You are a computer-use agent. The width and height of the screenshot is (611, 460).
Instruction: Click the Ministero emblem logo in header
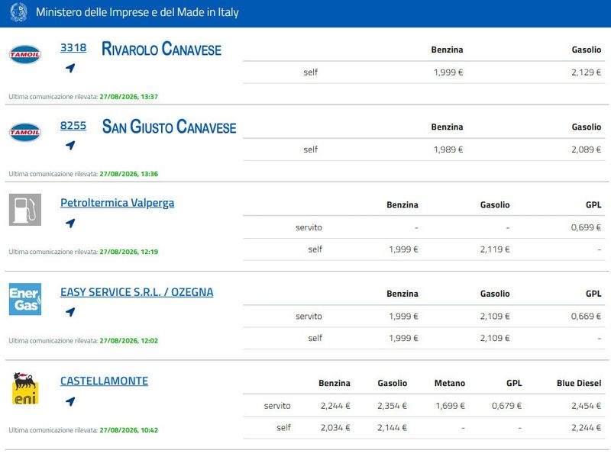[18, 12]
